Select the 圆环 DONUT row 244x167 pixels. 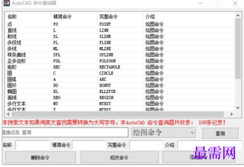pyautogui.click(x=120, y=85)
